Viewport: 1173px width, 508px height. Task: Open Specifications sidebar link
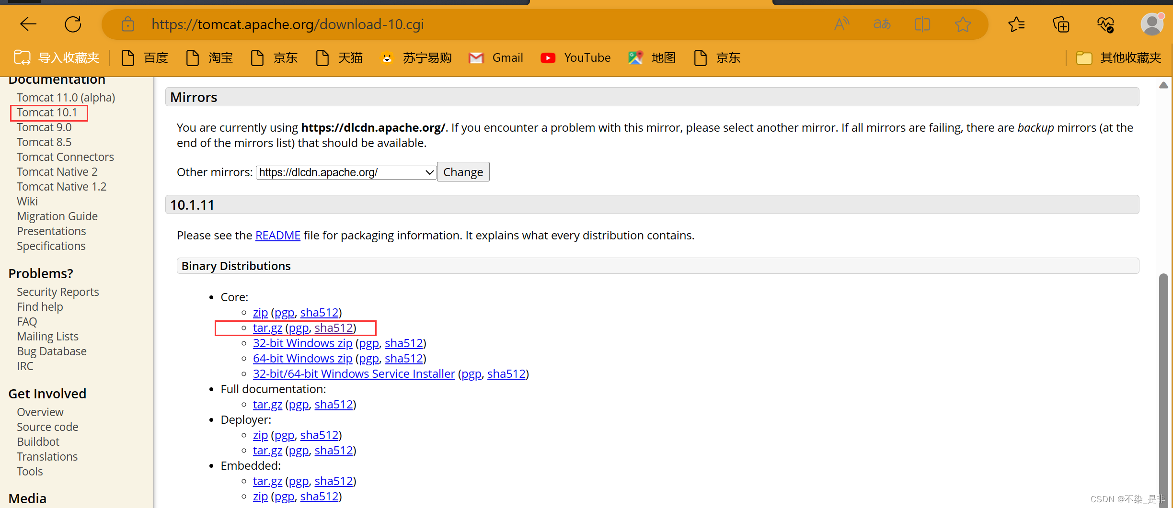coord(51,246)
